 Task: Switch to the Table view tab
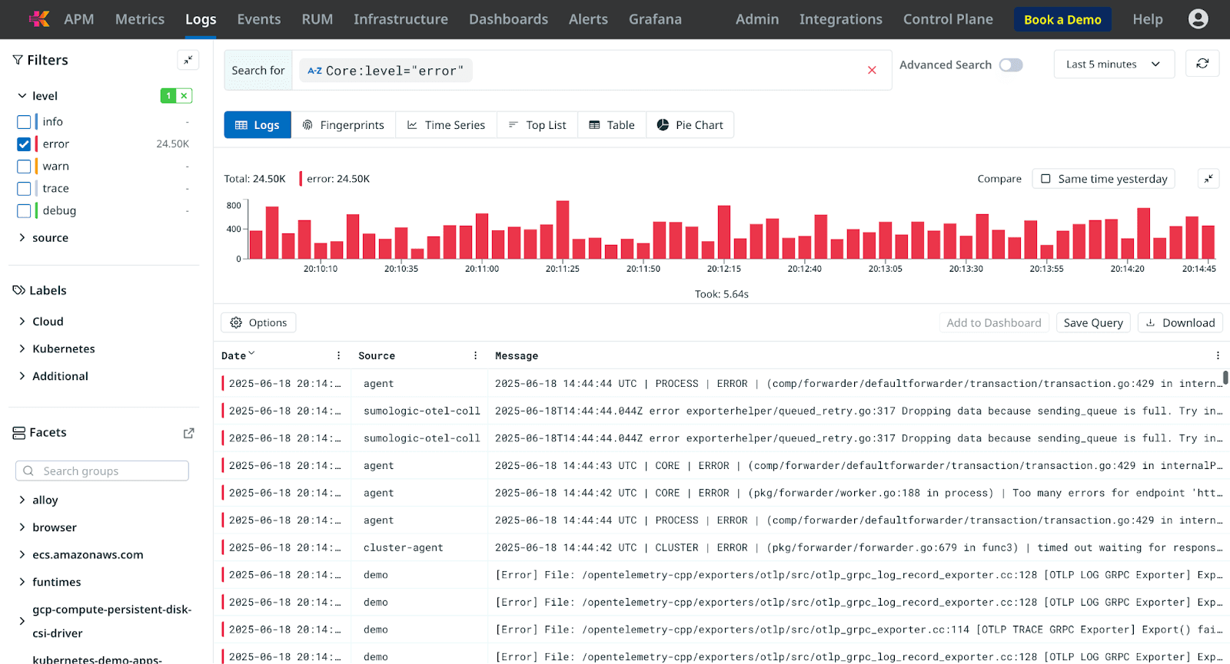(612, 125)
